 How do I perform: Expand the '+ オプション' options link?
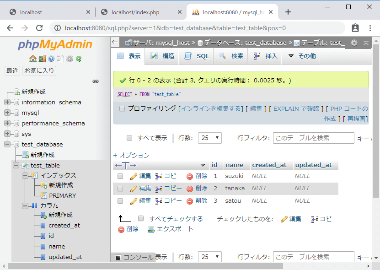[131, 155]
